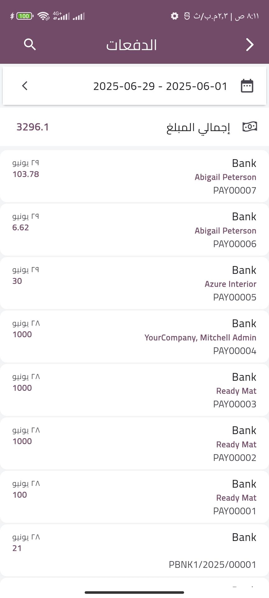Expand the date range chevron
This screenshot has height=598, width=269.
click(25, 86)
